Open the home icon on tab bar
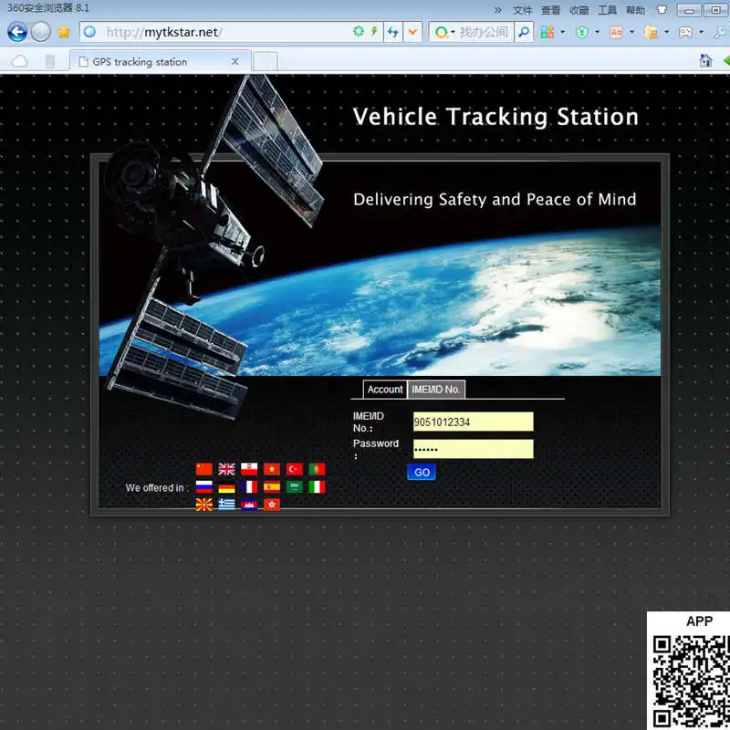The image size is (730, 730). point(705,60)
